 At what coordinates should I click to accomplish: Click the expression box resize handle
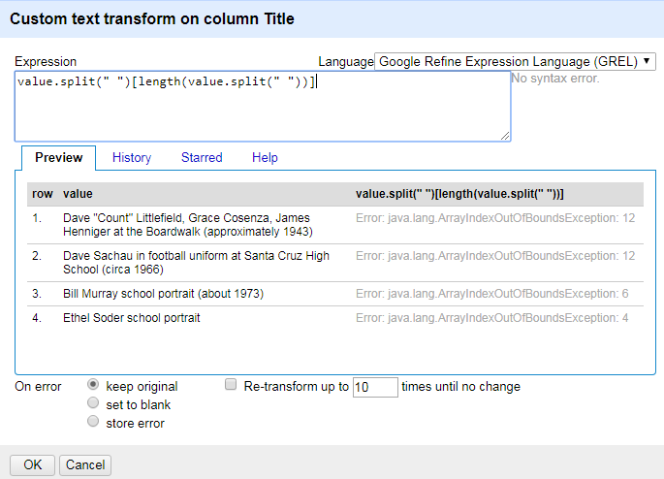[x=505, y=136]
